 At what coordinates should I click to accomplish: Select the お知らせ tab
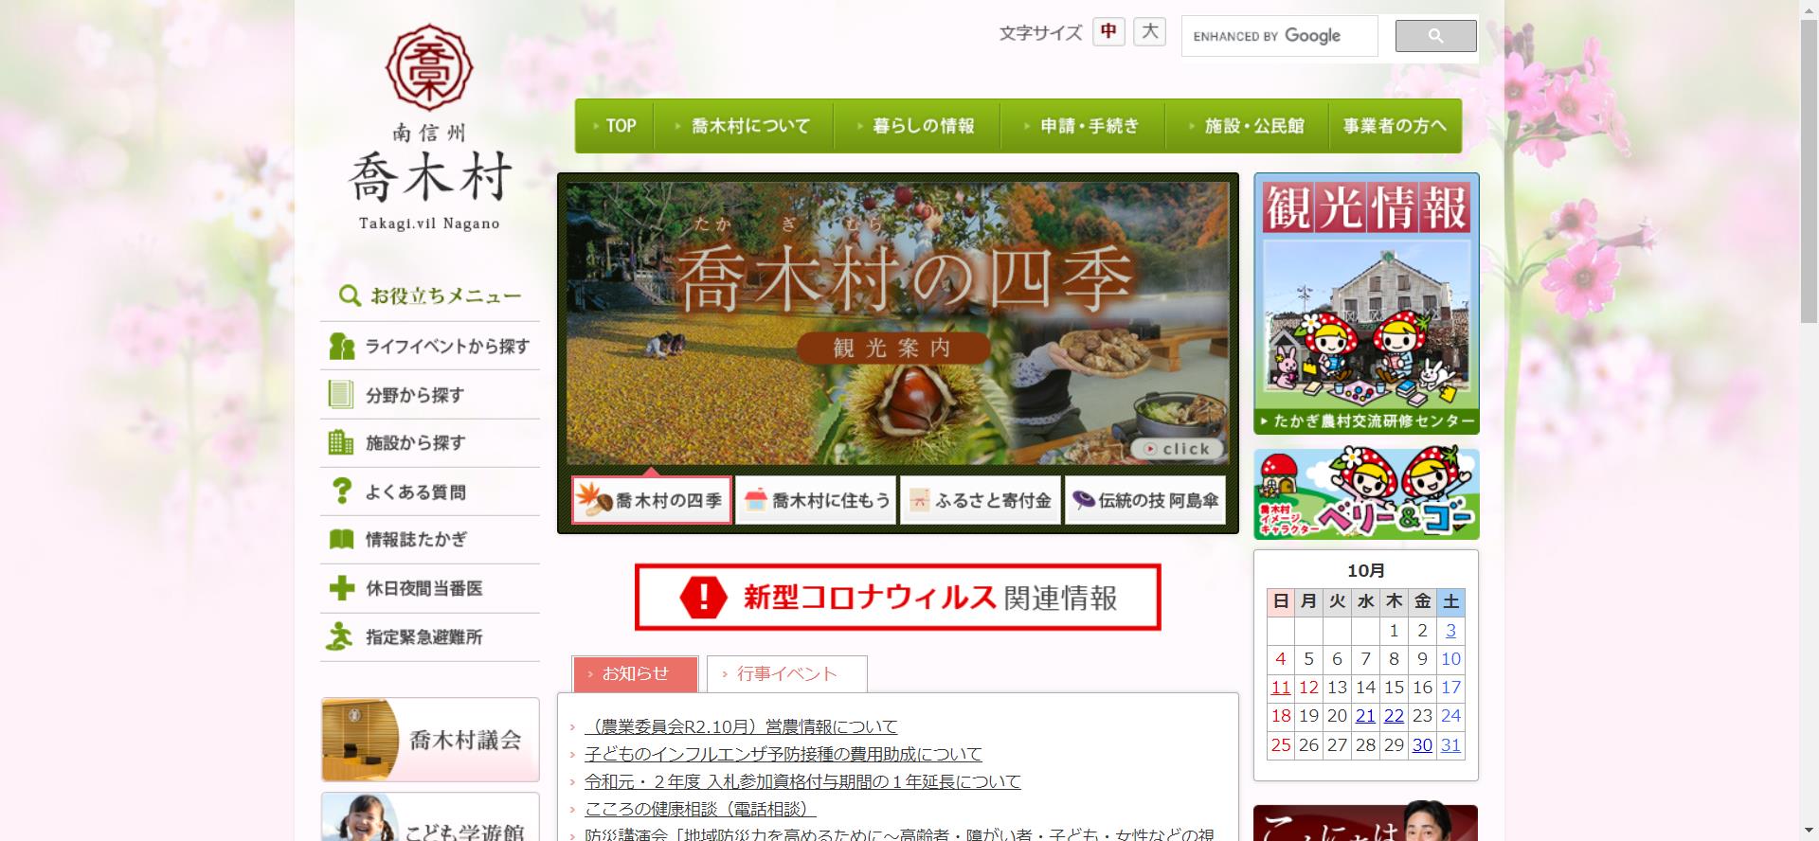tap(635, 673)
